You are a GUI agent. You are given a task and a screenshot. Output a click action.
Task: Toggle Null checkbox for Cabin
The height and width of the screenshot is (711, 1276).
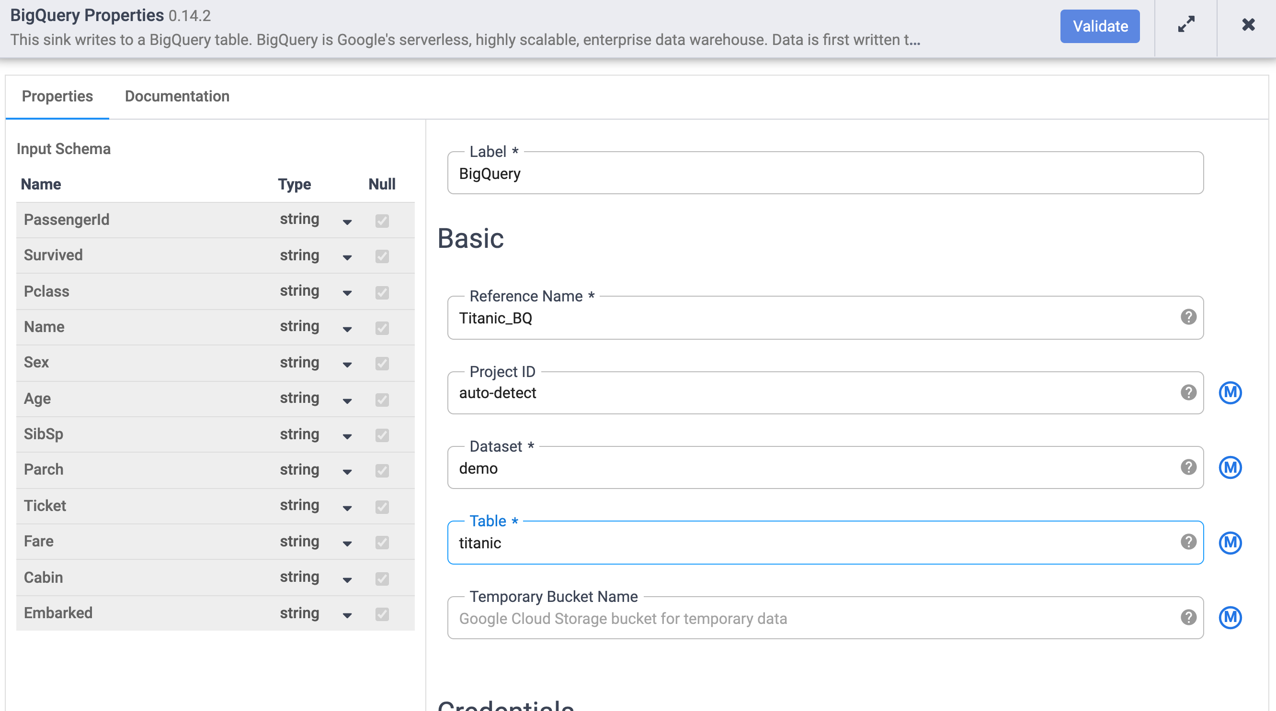[382, 579]
